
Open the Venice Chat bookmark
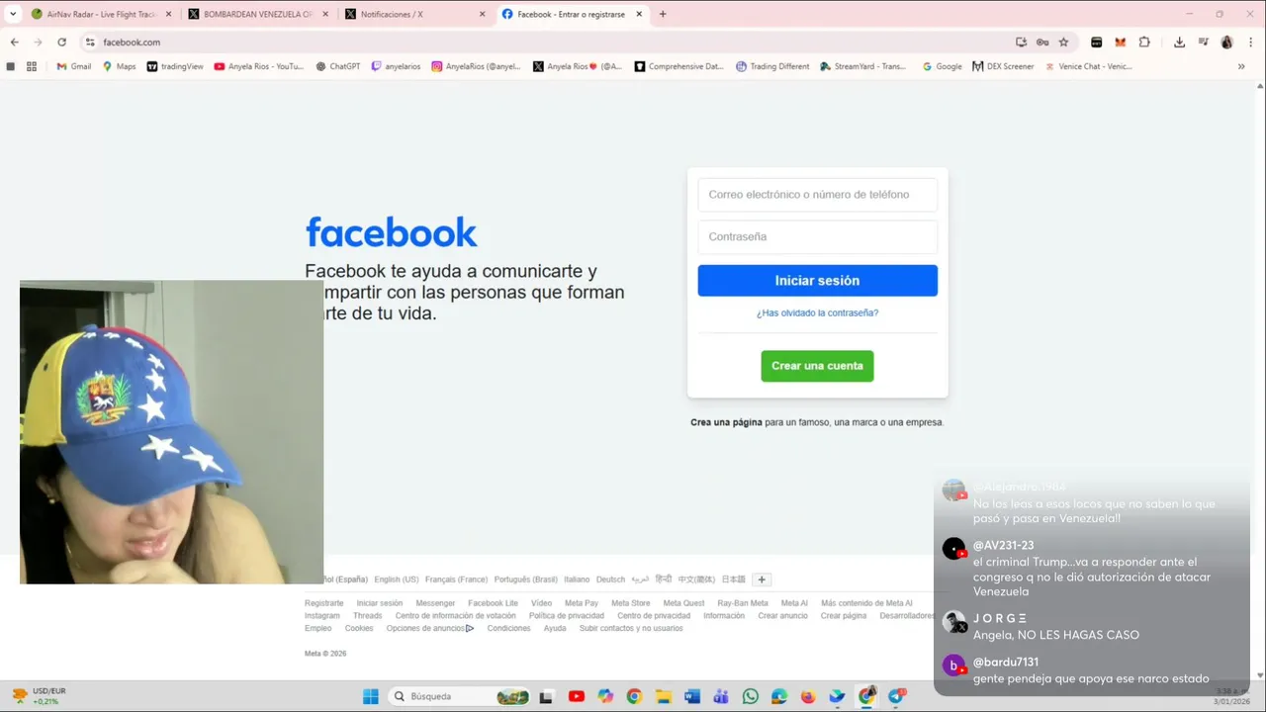point(1088,66)
